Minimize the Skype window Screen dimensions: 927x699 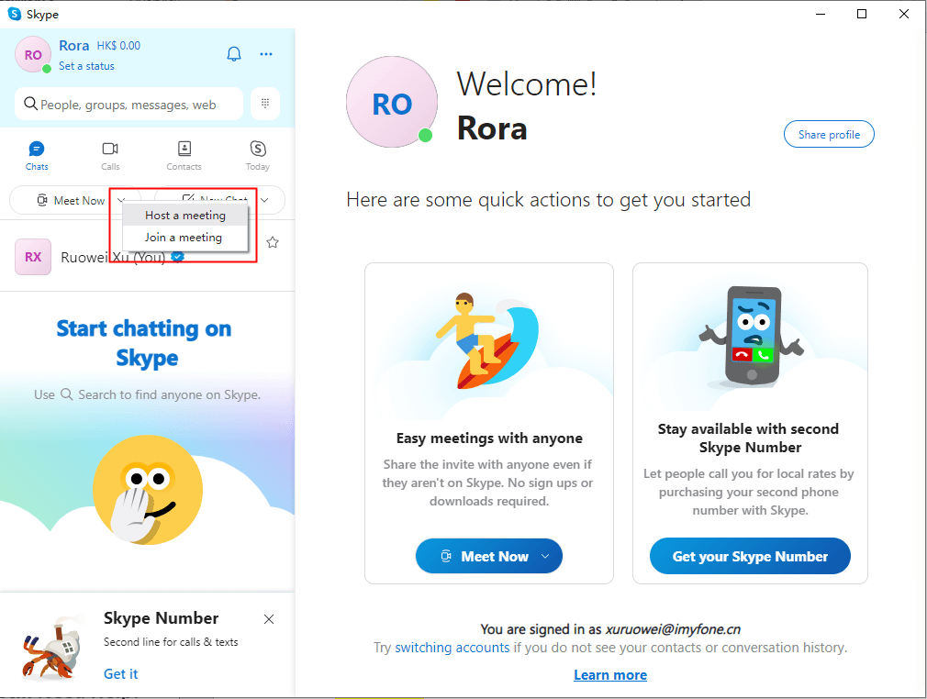820,14
